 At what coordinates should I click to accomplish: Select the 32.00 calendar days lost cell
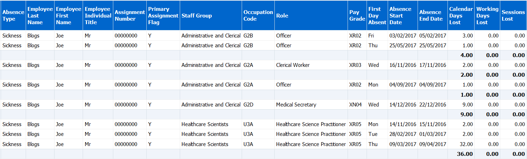[466, 144]
